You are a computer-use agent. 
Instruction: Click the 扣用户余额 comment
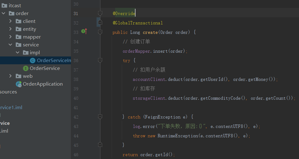149,70
